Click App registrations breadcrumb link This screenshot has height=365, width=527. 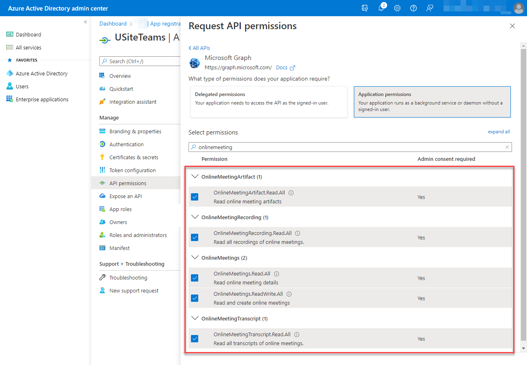165,23
